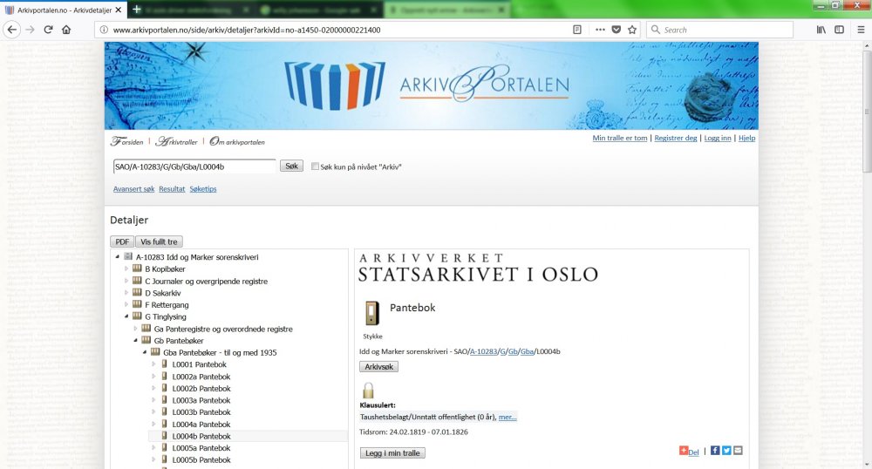Click the padlock Klausulert icon
The height and width of the screenshot is (469, 872).
[368, 390]
